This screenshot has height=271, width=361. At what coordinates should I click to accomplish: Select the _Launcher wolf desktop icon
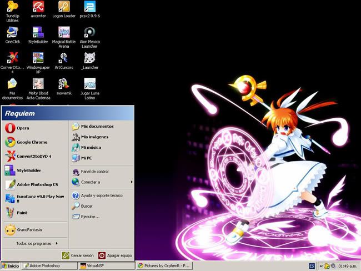pos(90,61)
